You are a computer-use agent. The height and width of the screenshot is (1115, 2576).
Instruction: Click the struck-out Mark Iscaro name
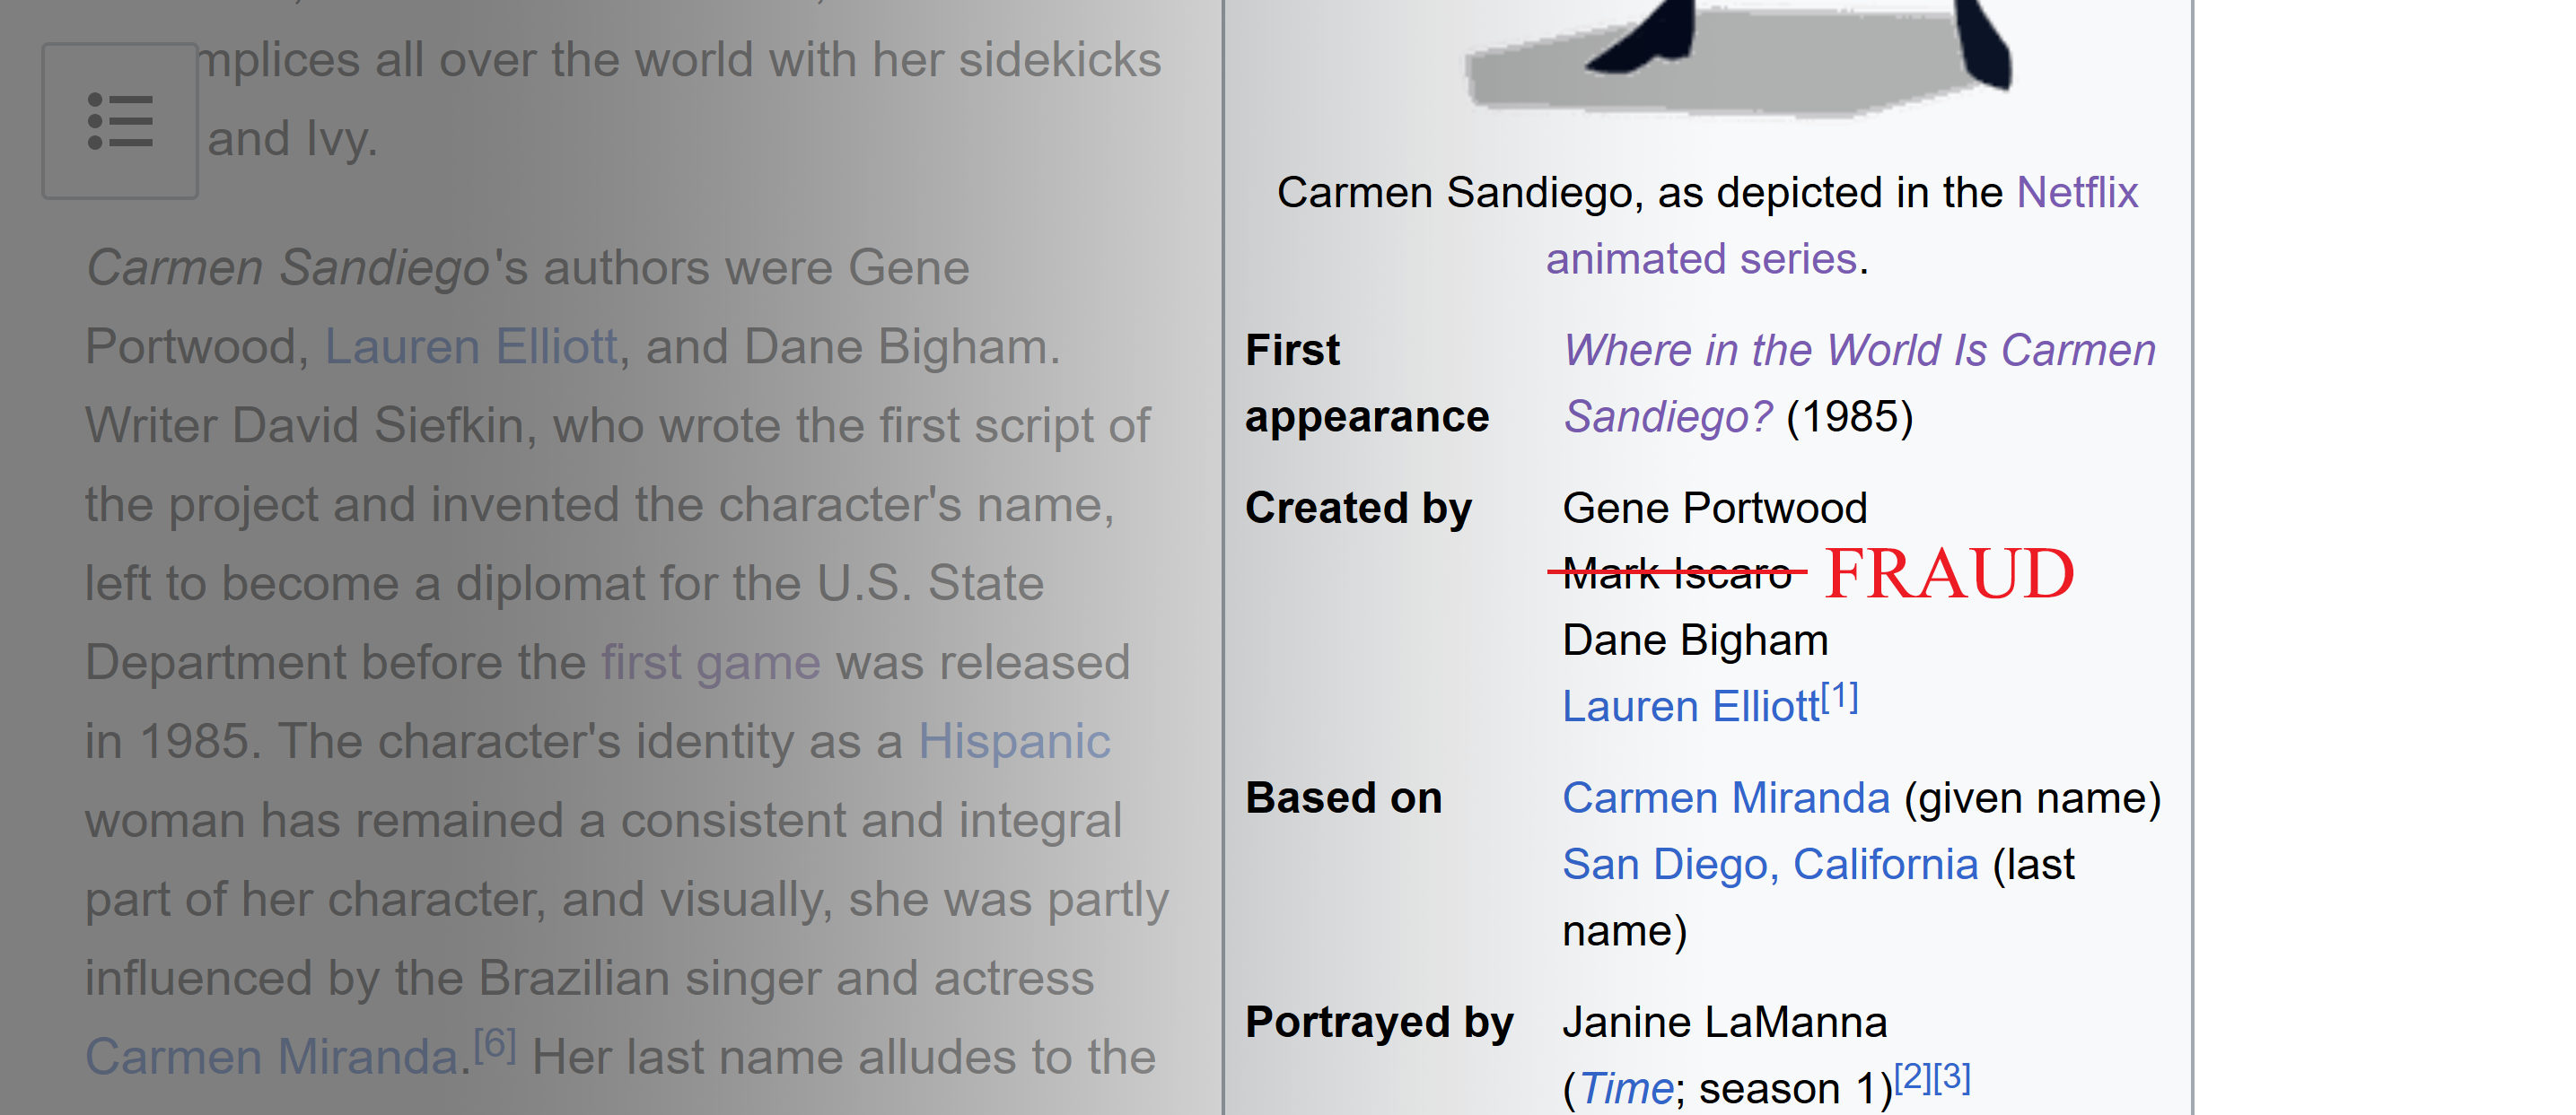pyautogui.click(x=1677, y=573)
